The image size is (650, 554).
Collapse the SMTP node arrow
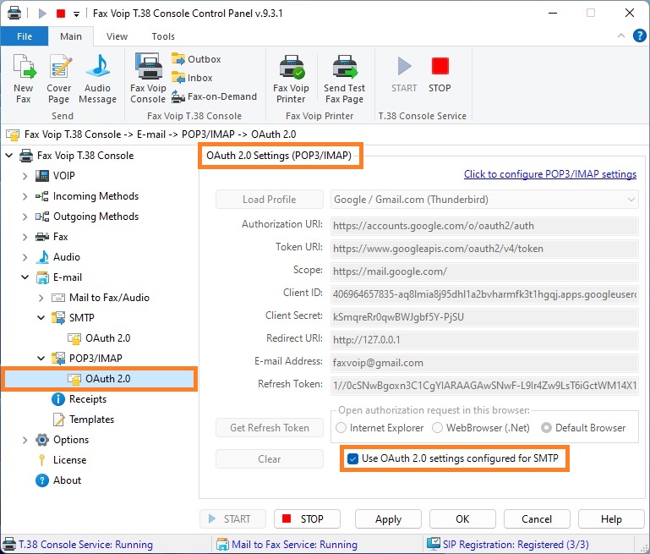click(41, 318)
